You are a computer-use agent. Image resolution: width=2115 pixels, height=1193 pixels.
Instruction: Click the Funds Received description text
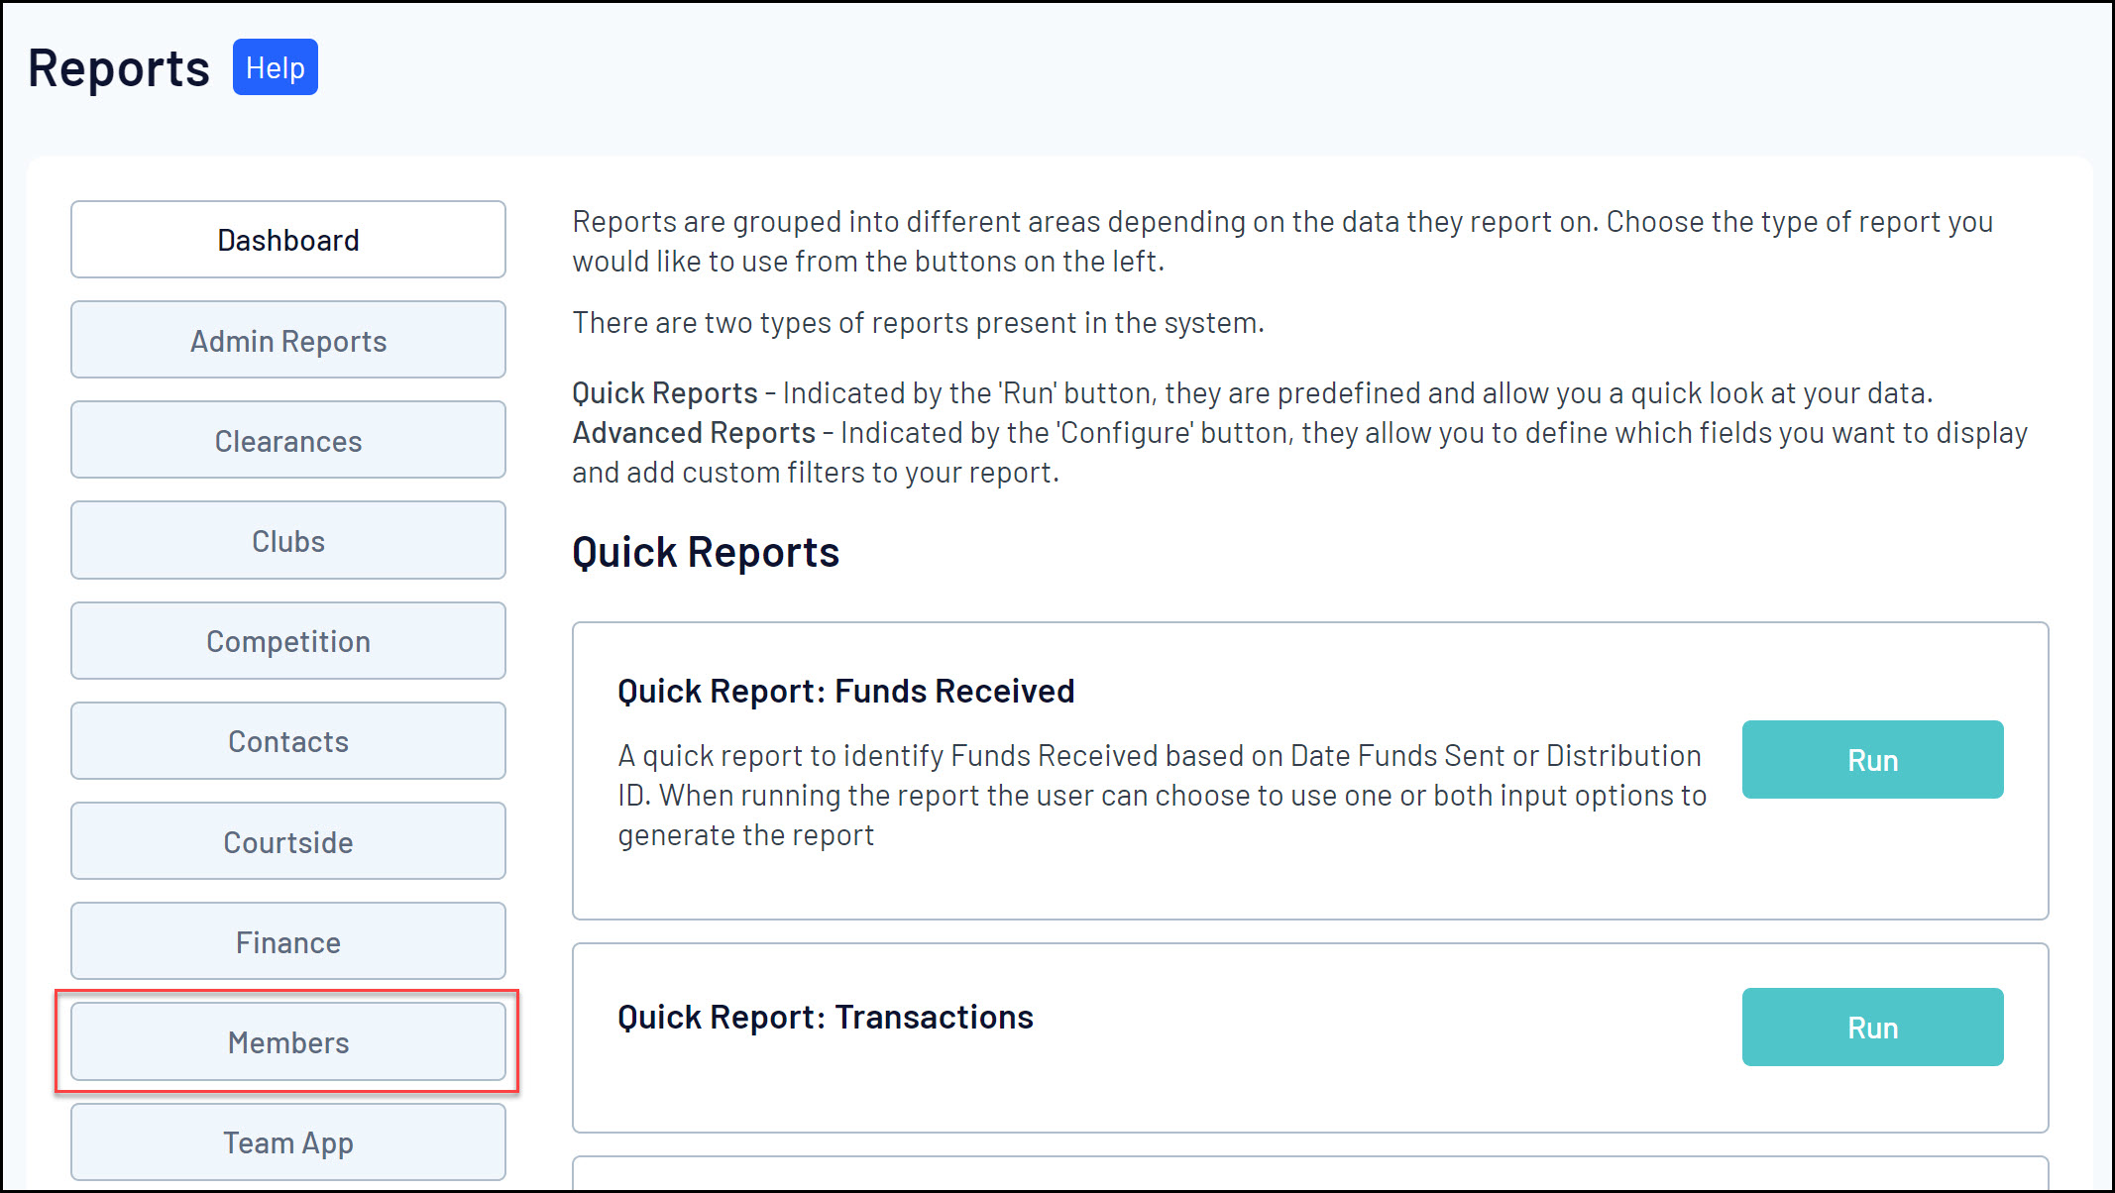tap(1160, 795)
